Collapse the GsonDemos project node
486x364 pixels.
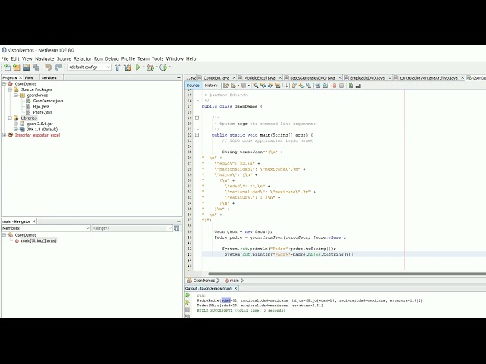[4, 84]
